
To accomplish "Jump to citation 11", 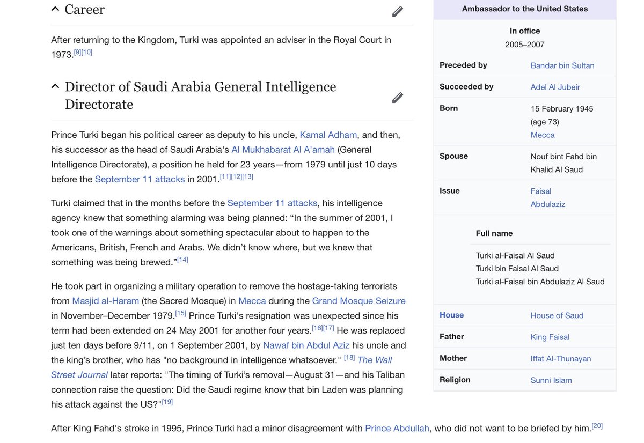I will (x=225, y=176).
